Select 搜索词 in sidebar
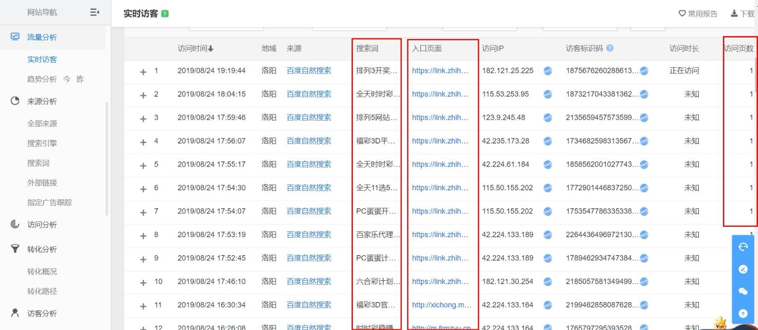Image resolution: width=758 pixels, height=330 pixels. (38, 163)
